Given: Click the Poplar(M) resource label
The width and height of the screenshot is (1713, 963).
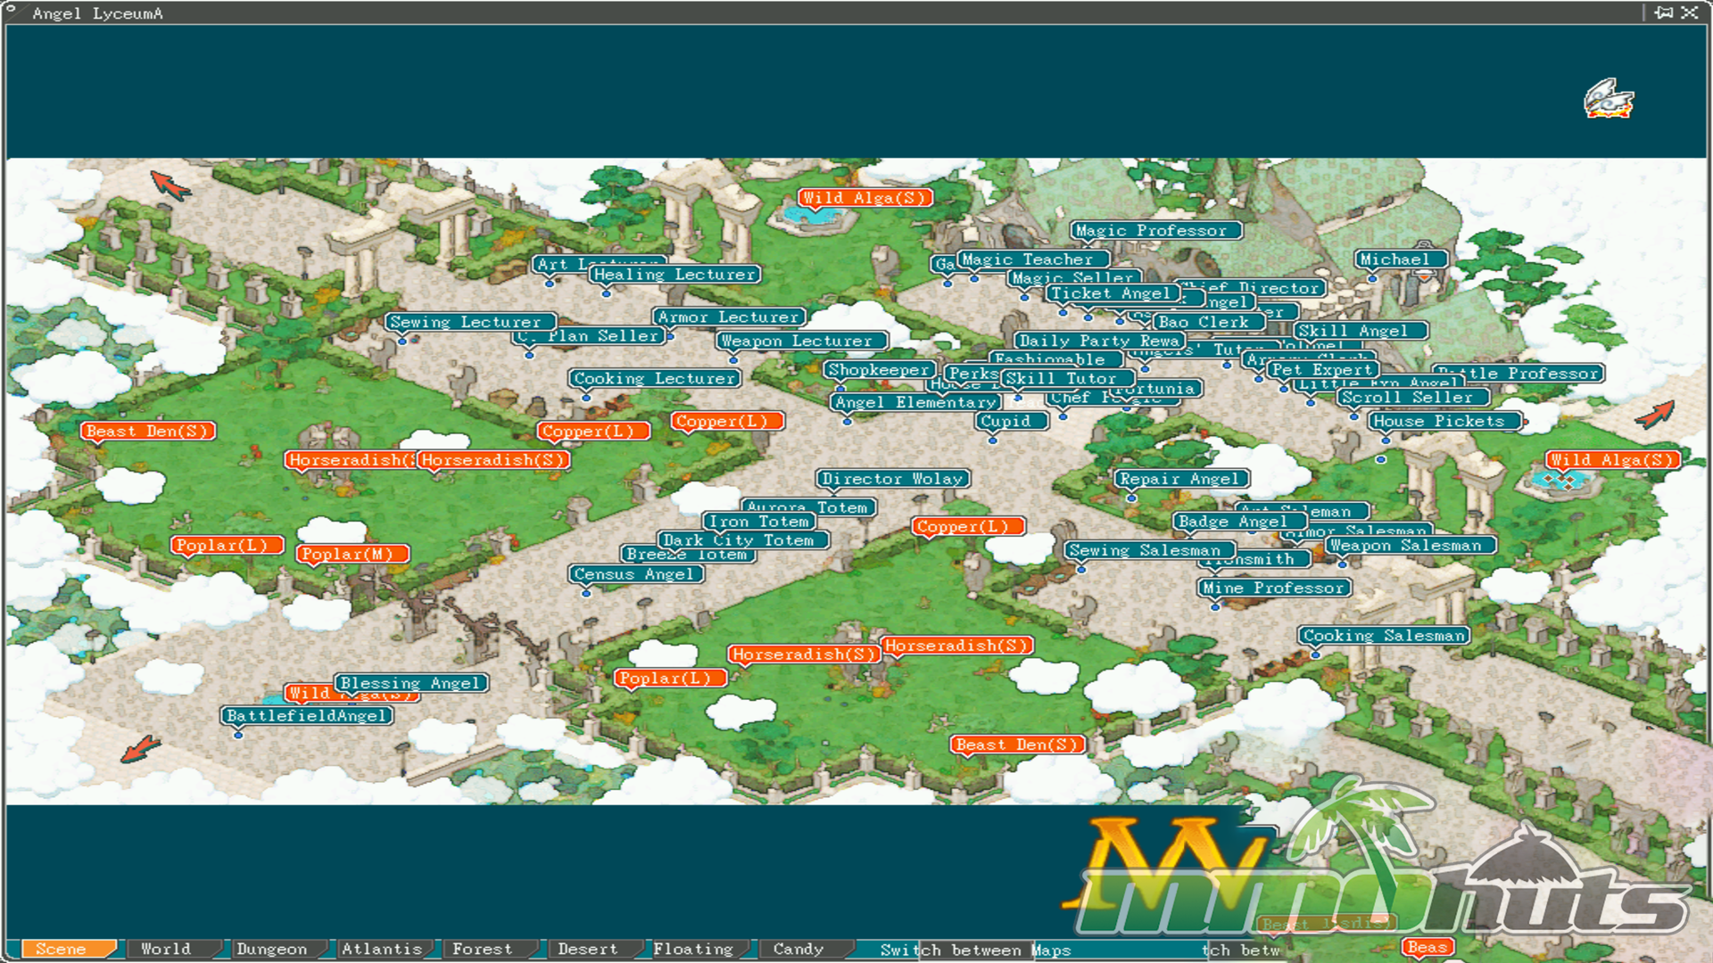Looking at the screenshot, I should [x=352, y=554].
